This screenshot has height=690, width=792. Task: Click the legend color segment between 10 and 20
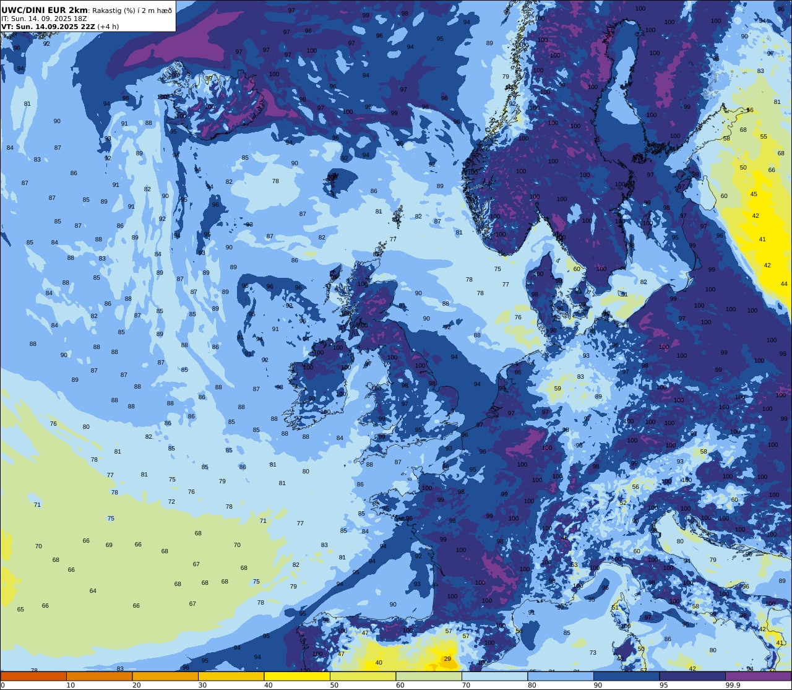pyautogui.click(x=99, y=676)
